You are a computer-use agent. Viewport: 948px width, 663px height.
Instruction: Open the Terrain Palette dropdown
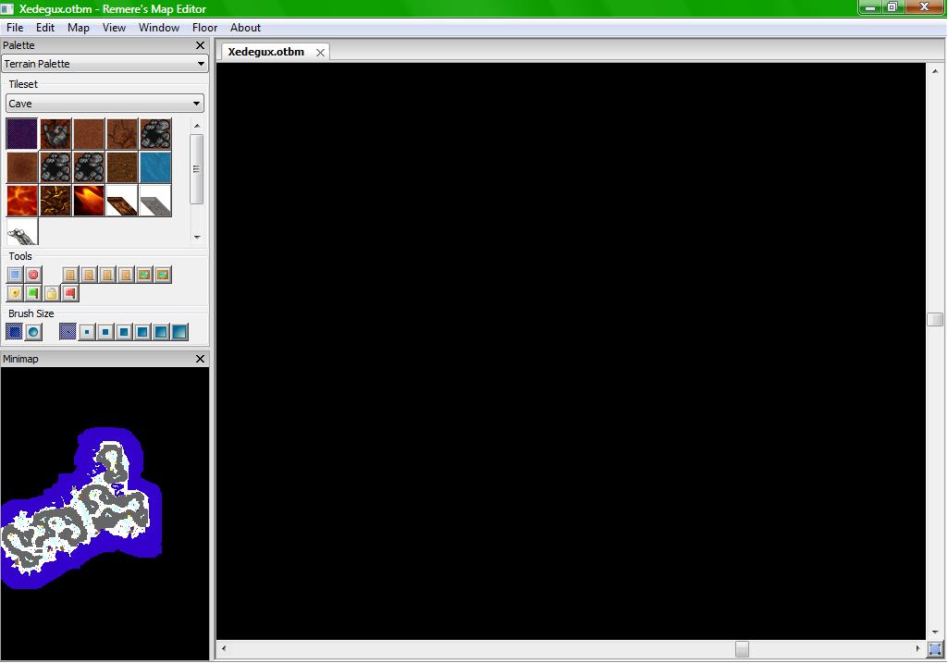105,64
